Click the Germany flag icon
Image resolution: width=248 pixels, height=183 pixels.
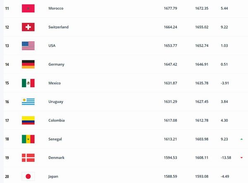(x=28, y=64)
